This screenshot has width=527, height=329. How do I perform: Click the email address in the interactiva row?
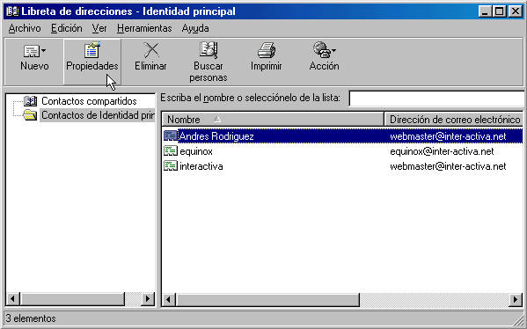(x=448, y=166)
